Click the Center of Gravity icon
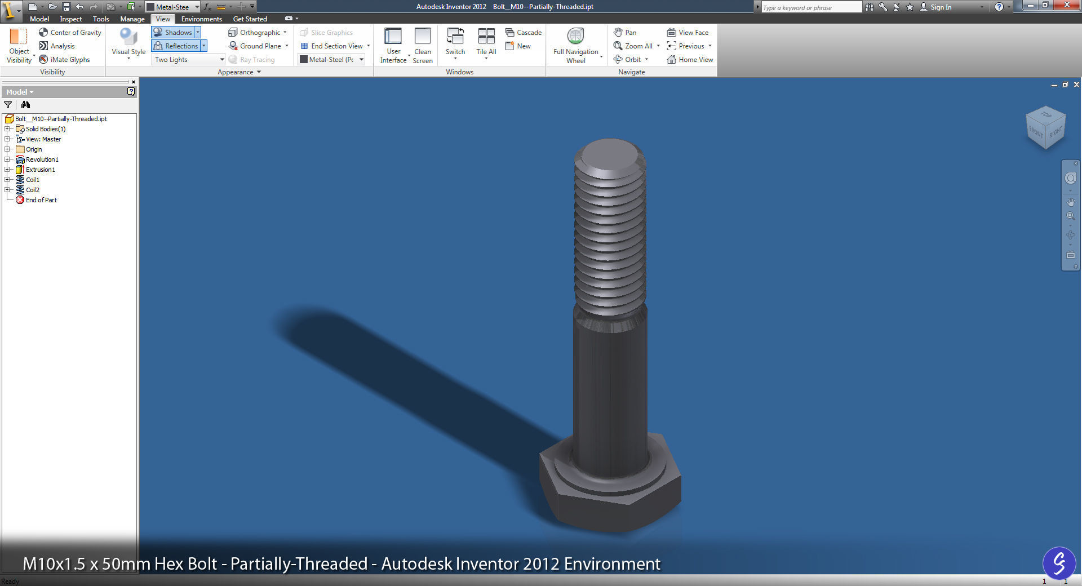Image resolution: width=1082 pixels, height=586 pixels. tap(43, 33)
